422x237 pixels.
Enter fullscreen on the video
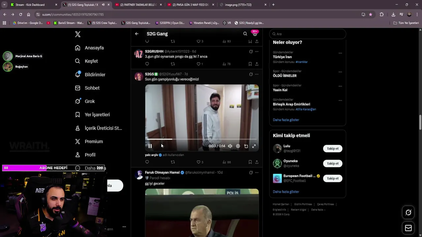(x=254, y=146)
